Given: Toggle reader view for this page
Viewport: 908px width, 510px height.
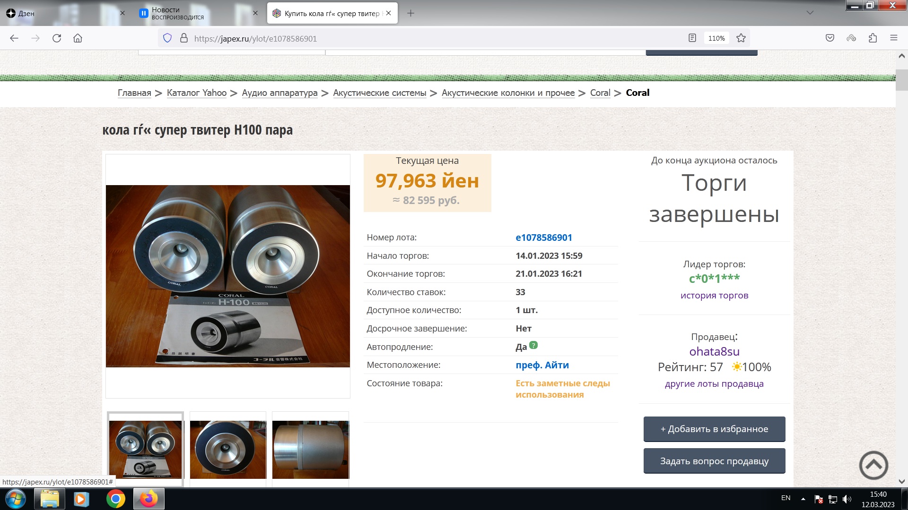Looking at the screenshot, I should pyautogui.click(x=692, y=38).
